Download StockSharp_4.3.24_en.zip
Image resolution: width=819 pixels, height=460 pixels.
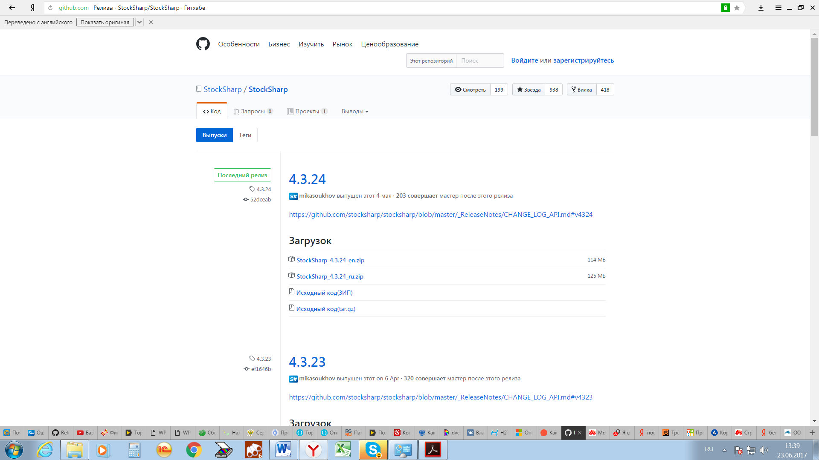331,260
